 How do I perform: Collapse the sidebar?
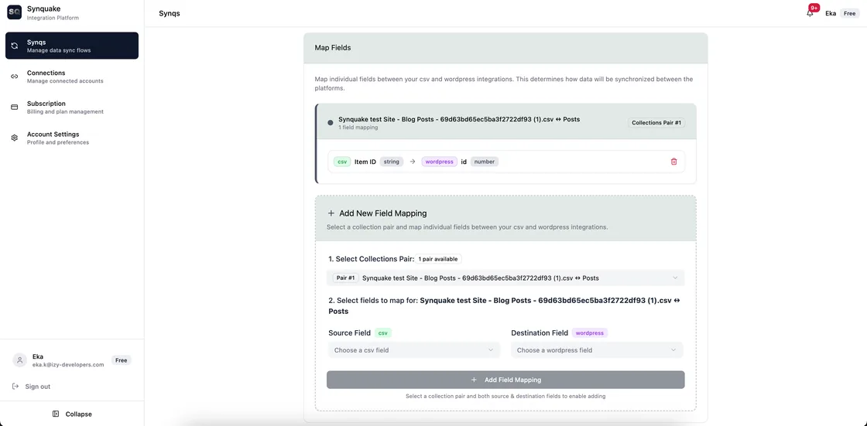click(x=72, y=414)
